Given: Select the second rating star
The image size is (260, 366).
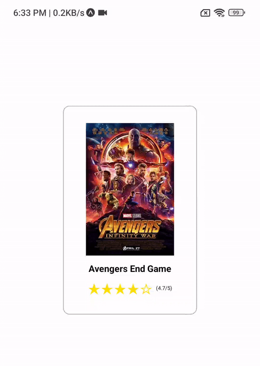Looking at the screenshot, I should coord(107,289).
